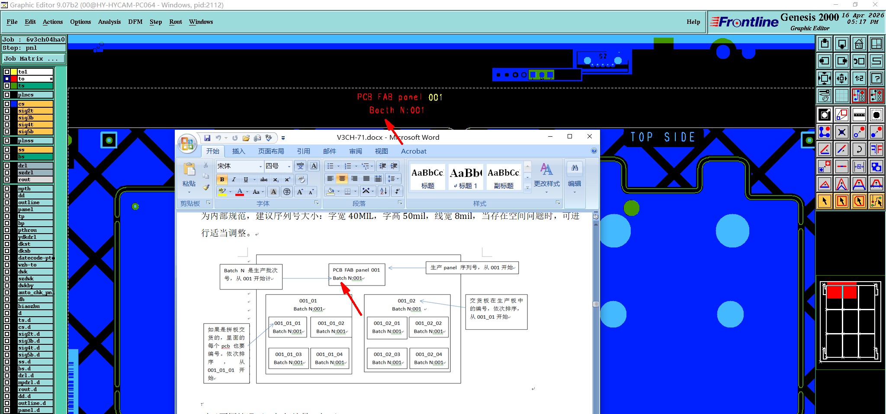Open font name dropdown 宋体 in Word
This screenshot has height=414, width=886.
pyautogui.click(x=260, y=166)
